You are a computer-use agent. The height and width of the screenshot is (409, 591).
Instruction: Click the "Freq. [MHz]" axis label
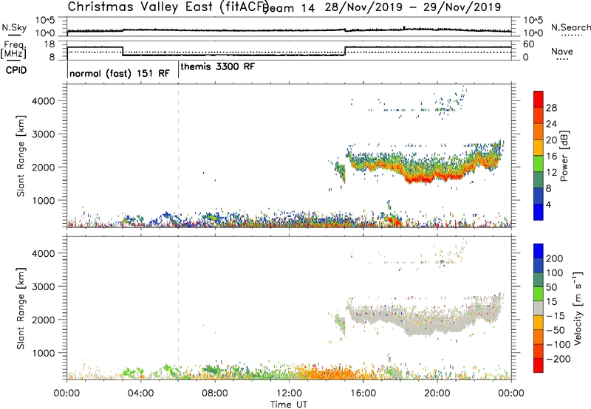point(13,50)
